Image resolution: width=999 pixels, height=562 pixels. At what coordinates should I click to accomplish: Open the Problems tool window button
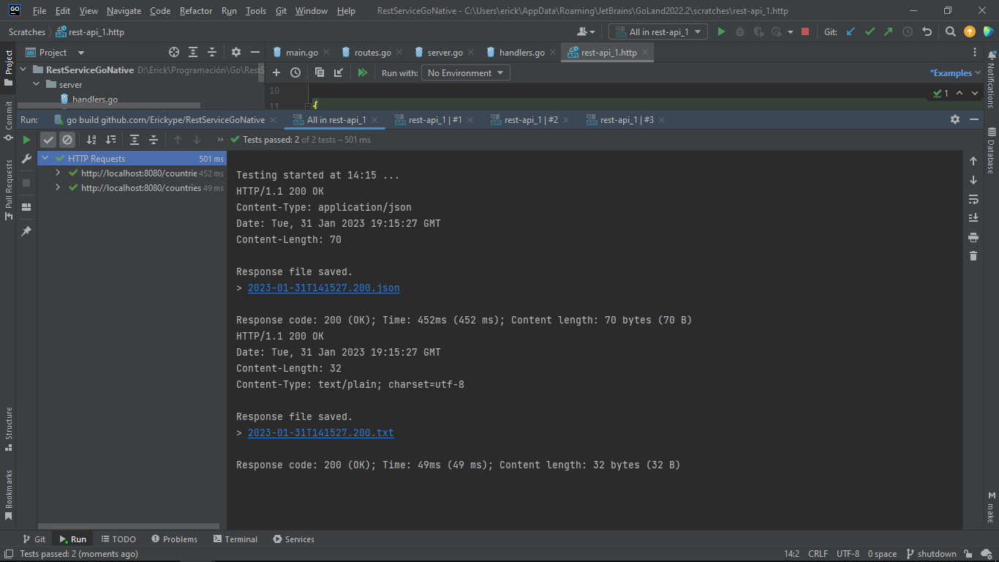pyautogui.click(x=174, y=539)
